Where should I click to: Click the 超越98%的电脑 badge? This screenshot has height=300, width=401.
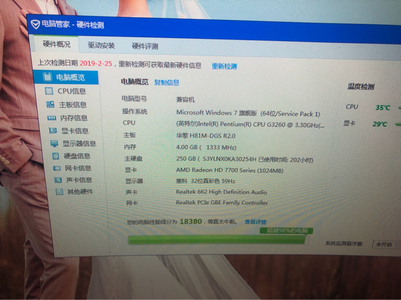tap(286, 231)
